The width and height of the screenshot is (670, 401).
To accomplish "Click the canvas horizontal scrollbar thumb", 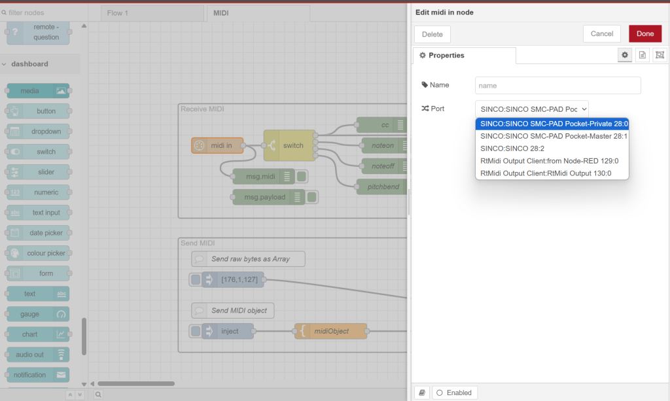I will (x=136, y=383).
